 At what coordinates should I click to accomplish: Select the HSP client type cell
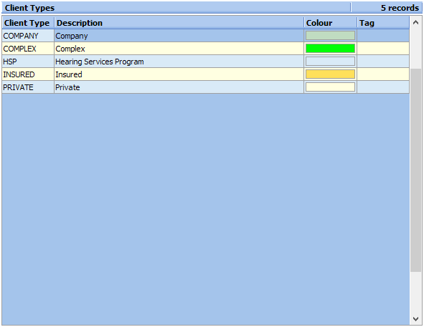coord(28,62)
